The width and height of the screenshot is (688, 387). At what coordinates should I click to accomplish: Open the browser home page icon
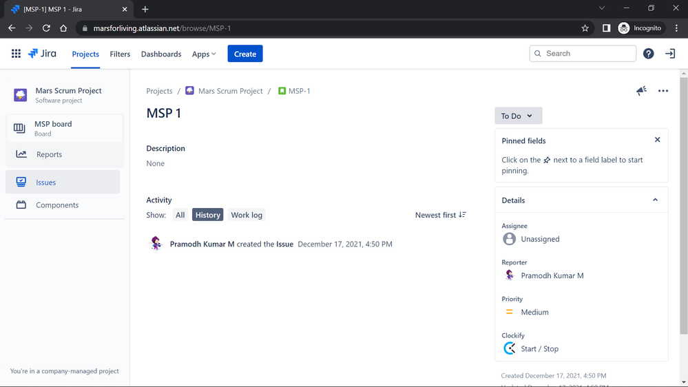(x=63, y=28)
